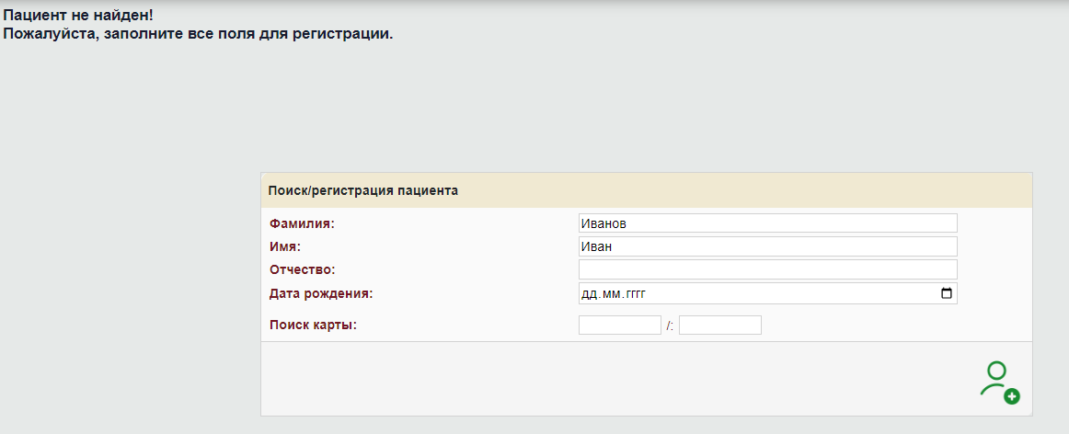Click the 'Поиск/регистрация пациента' form header
Image resolution: width=1069 pixels, height=434 pixels.
point(362,191)
